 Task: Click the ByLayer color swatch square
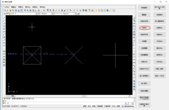(40, 14)
